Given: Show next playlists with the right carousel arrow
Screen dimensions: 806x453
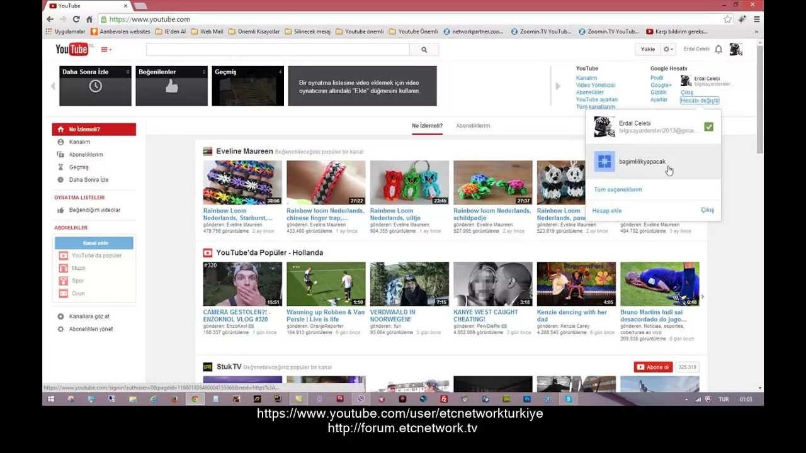Looking at the screenshot, I should coord(557,86).
